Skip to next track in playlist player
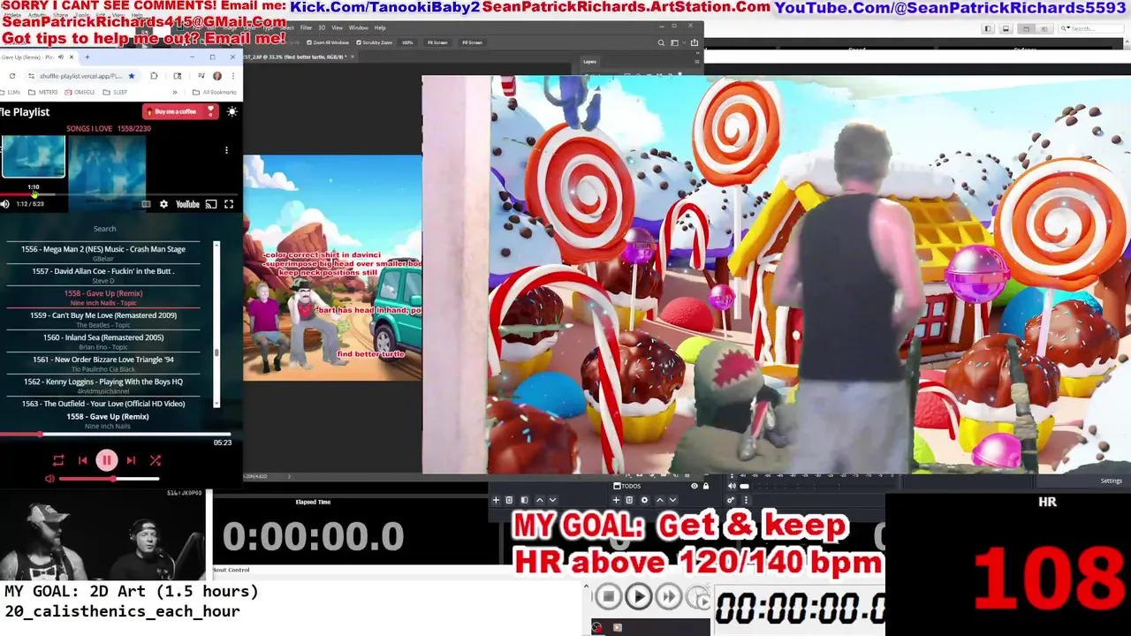1131x636 pixels. point(131,460)
